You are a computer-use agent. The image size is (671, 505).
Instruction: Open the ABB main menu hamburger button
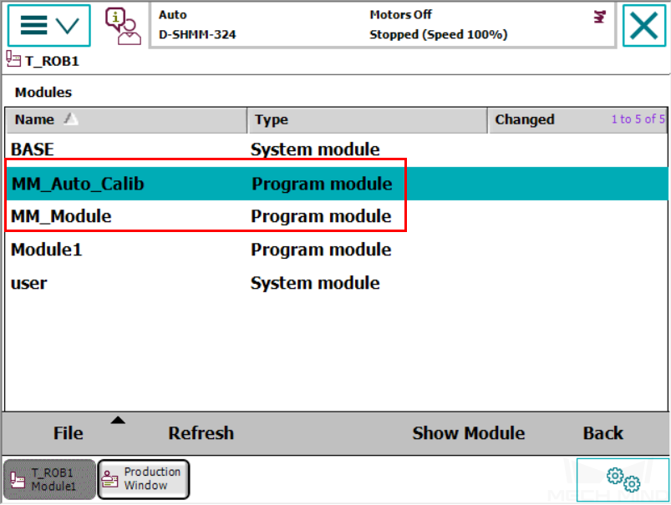coord(49,25)
